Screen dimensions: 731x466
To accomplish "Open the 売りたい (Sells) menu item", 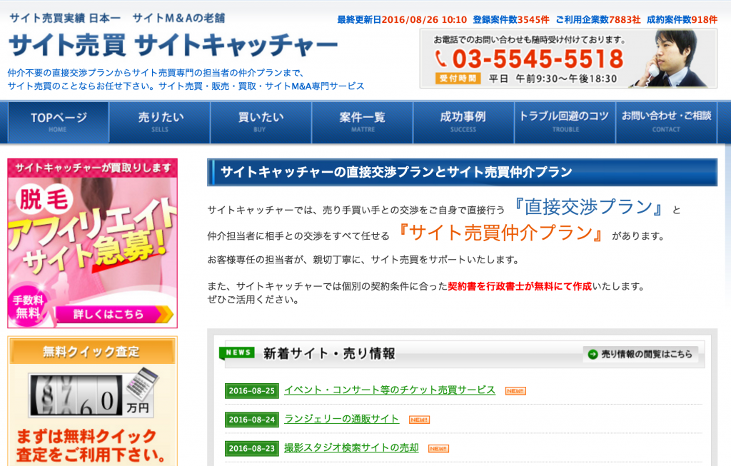I will (160, 122).
